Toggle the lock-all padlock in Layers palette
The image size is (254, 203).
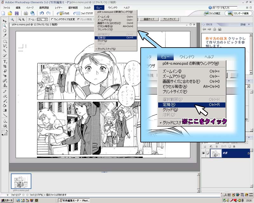234,146
